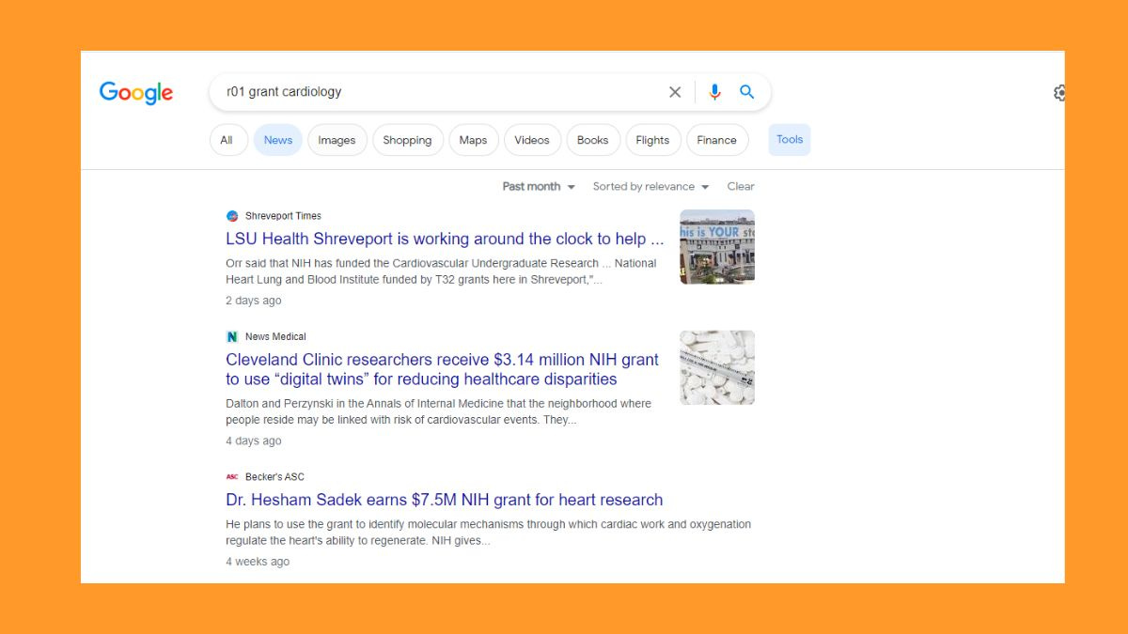Clear the search box with the X icon
The height and width of the screenshot is (634, 1128).
675,92
